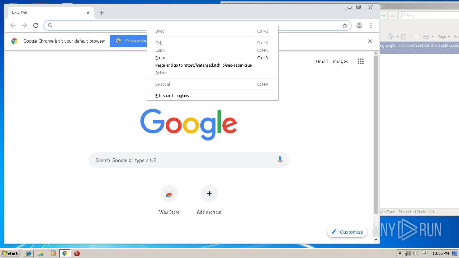Choose Paste in the context menu
This screenshot has width=459, height=258.
pyautogui.click(x=213, y=58)
